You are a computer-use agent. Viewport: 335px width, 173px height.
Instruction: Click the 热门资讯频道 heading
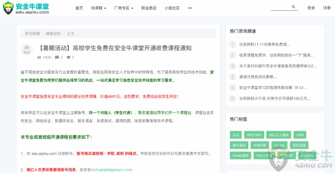243,31
